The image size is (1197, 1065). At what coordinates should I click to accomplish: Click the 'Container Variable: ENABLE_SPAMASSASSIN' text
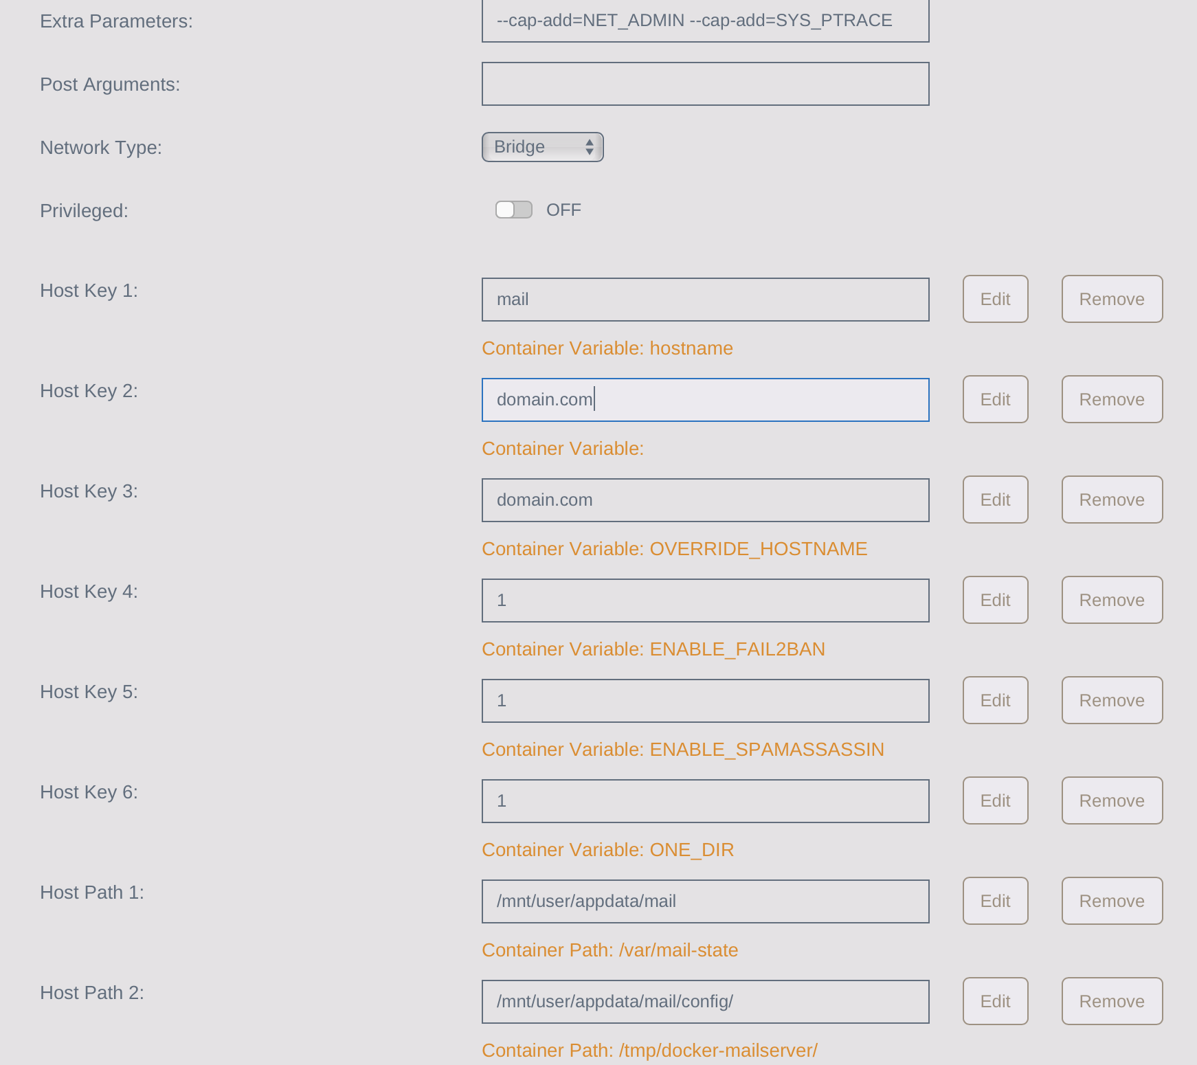tap(683, 750)
